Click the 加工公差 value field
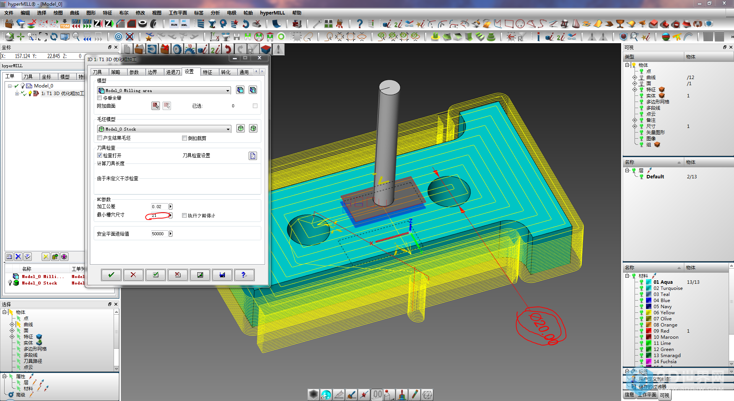734x401 pixels. tap(159, 207)
